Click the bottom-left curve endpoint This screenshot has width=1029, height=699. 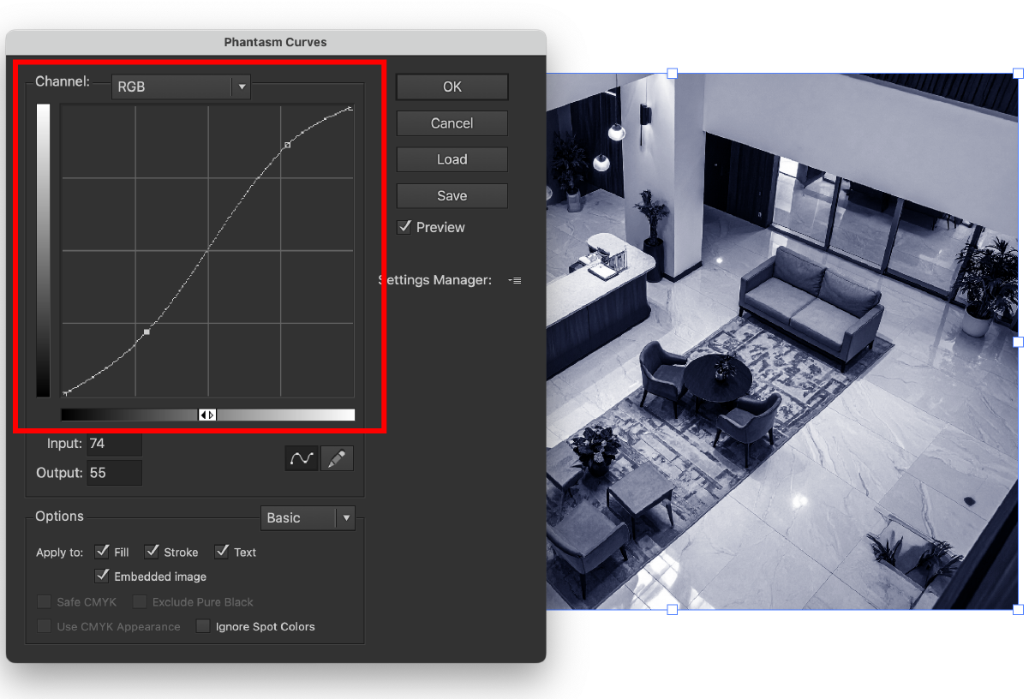point(66,393)
